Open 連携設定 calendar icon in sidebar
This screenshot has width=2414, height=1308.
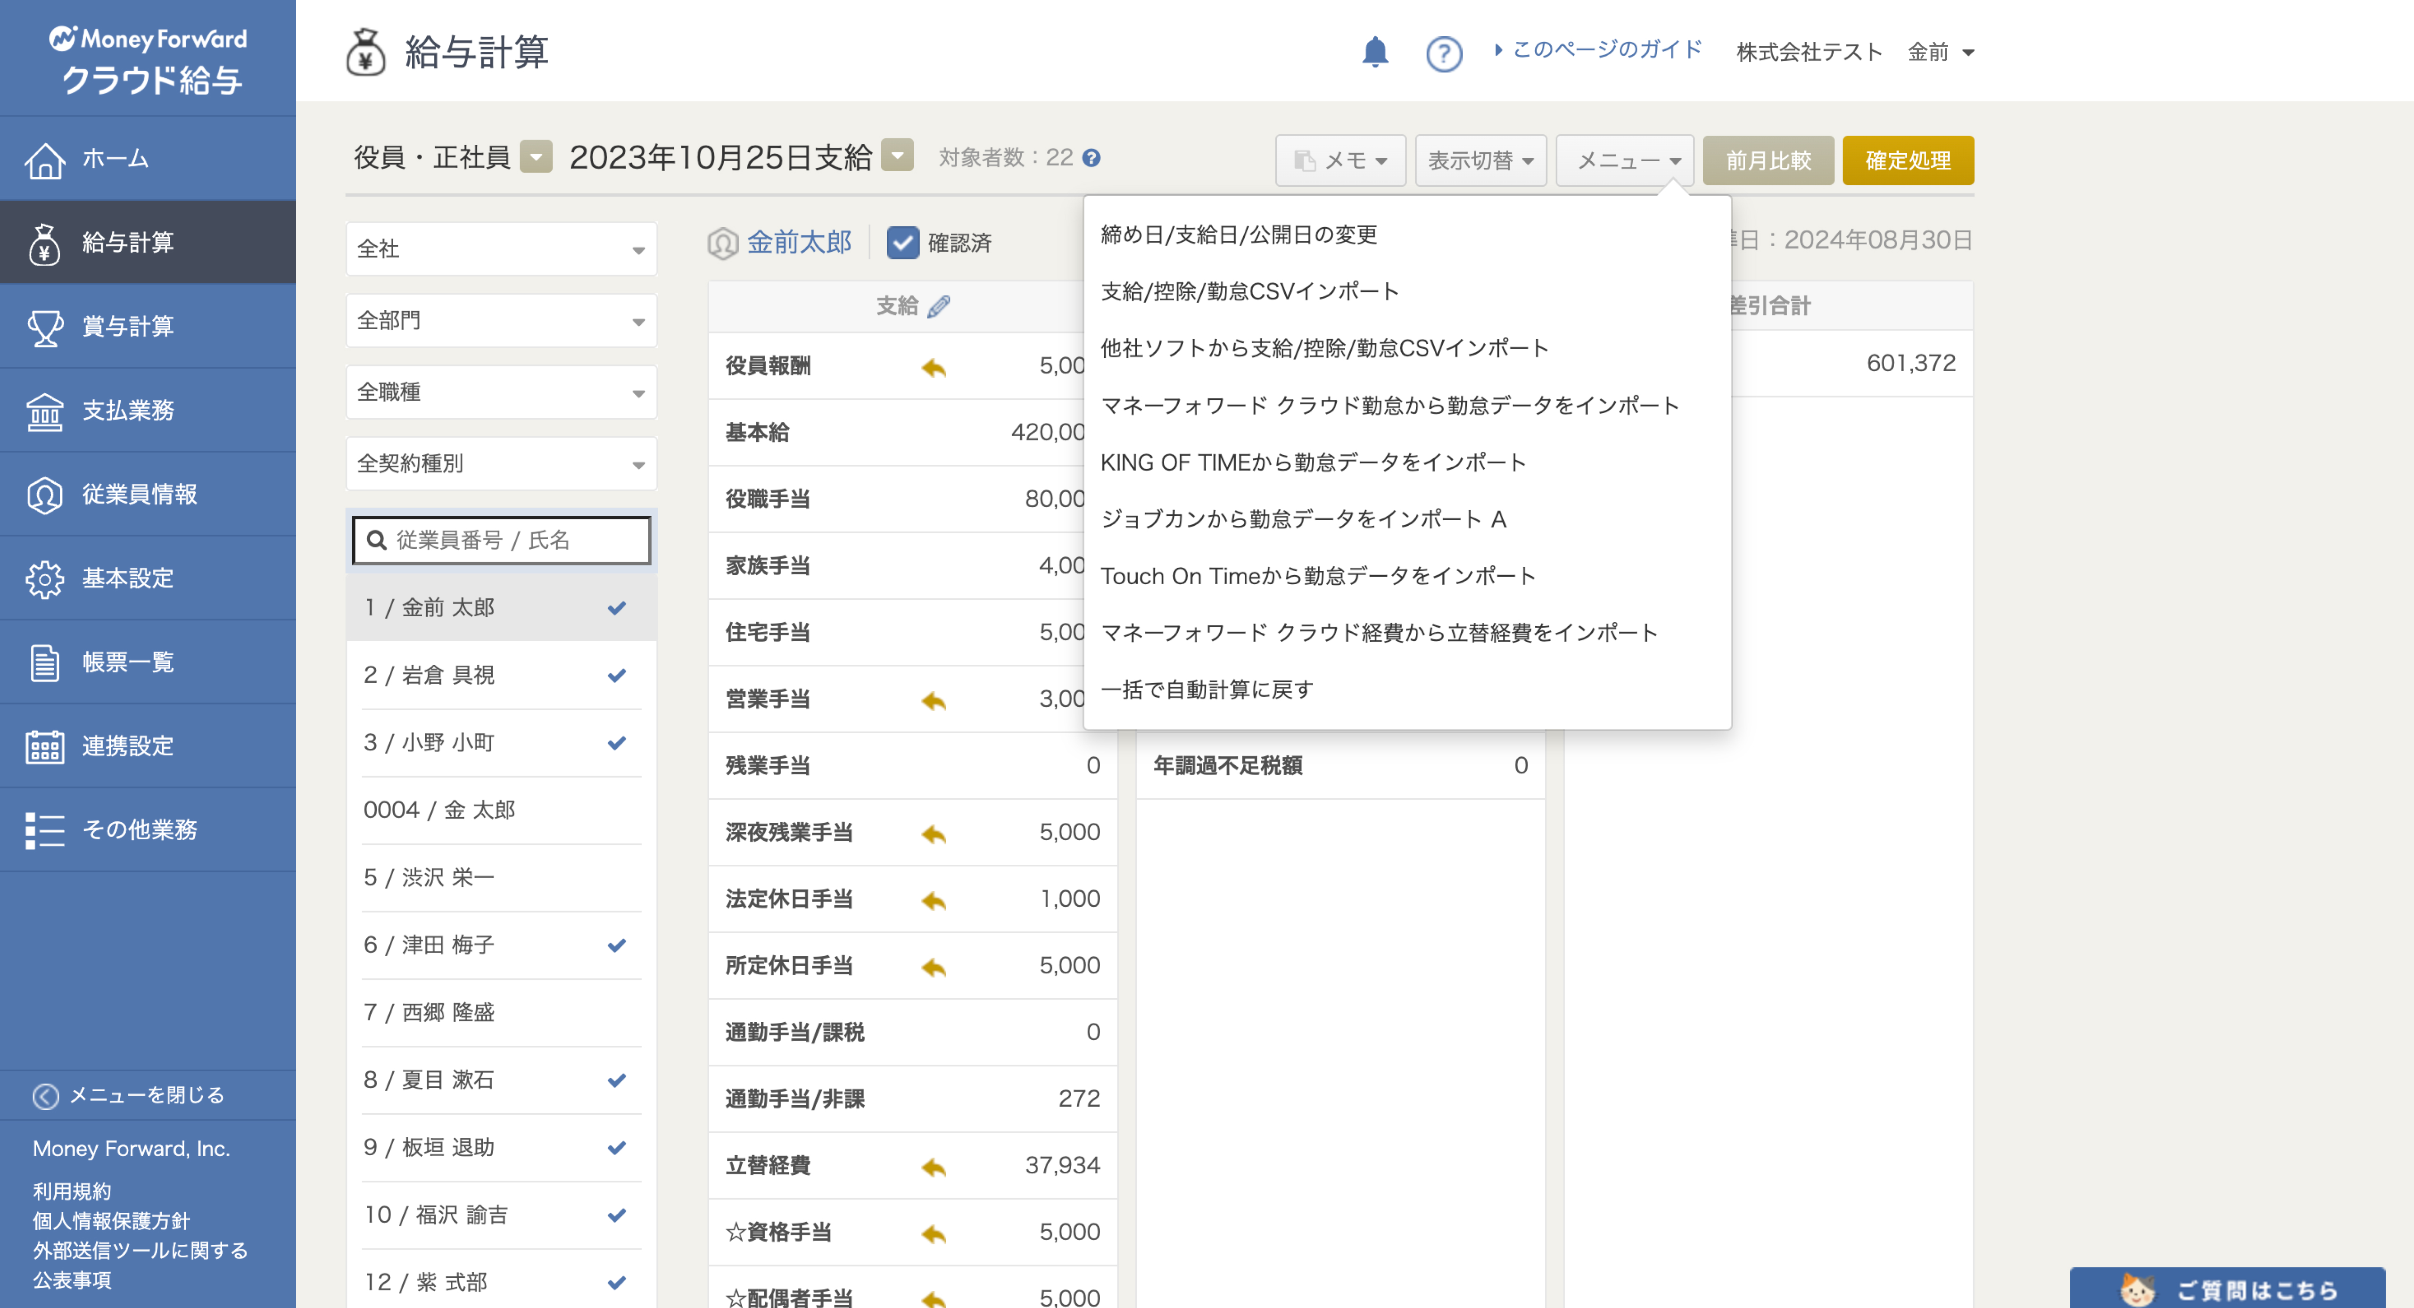45,747
